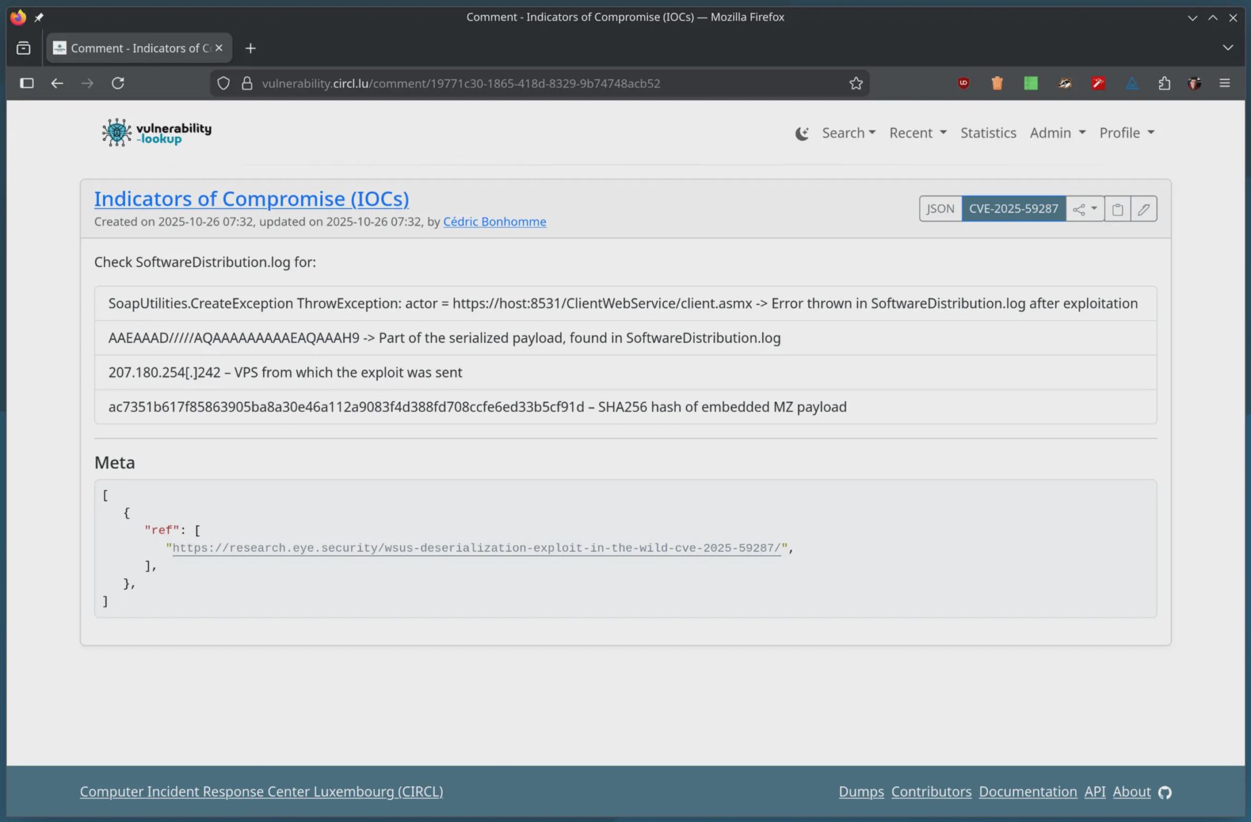Expand the Search dropdown menu

tap(848, 133)
